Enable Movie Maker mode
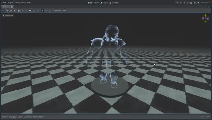 [198, 3]
